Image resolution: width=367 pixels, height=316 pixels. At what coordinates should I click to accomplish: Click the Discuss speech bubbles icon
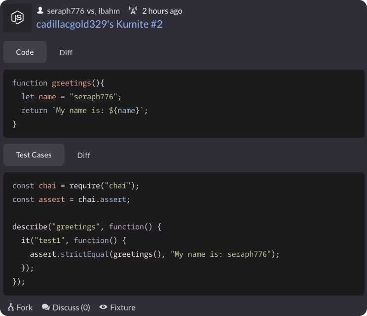(x=46, y=307)
